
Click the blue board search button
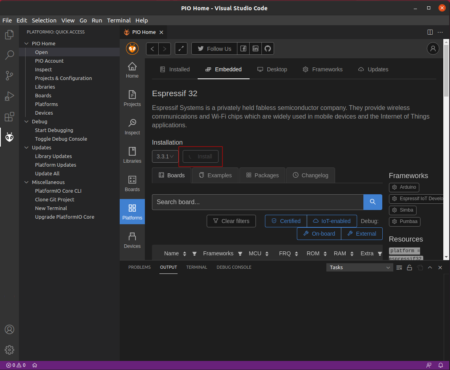[373, 202]
